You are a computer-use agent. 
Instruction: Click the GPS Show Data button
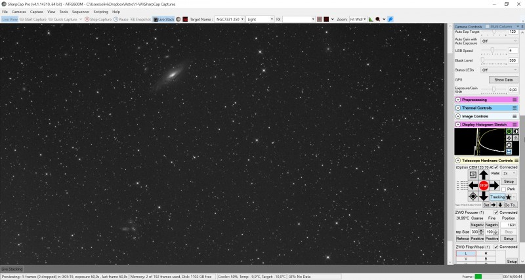[x=503, y=80]
